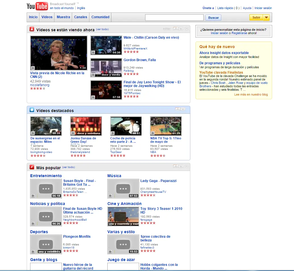Image resolution: width=294 pixels, height=271 pixels.
Task: Click the red icon beside 'Vídeos se están viendo ahora'
Action: (x=32, y=29)
